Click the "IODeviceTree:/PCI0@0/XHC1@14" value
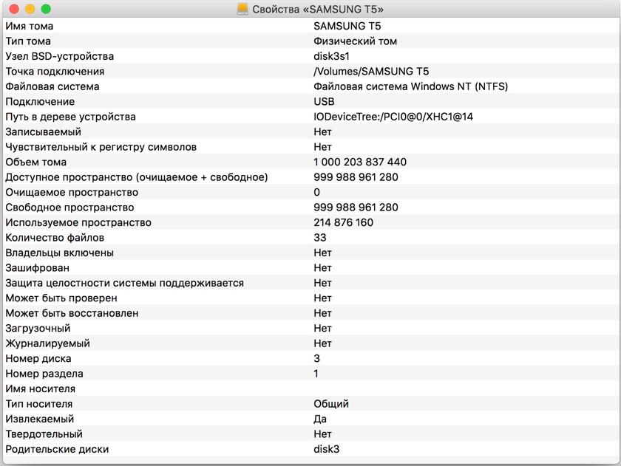 (x=393, y=117)
